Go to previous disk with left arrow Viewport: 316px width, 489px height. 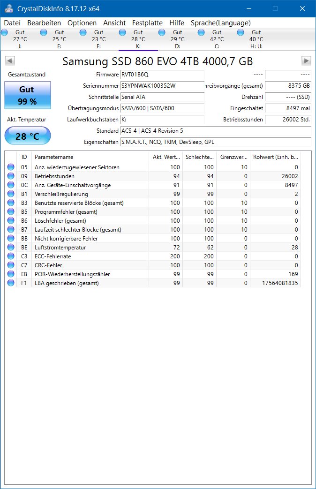[10, 61]
